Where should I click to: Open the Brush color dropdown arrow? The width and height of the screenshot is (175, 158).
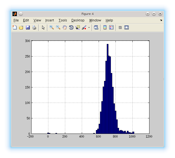89,27
